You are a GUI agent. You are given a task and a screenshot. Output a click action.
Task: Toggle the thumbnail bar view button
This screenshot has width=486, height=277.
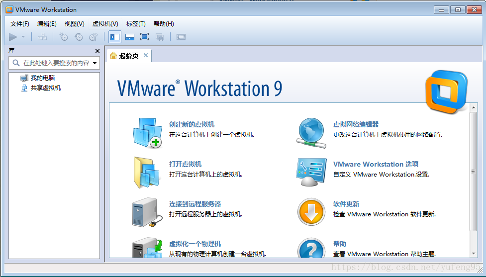pos(129,37)
